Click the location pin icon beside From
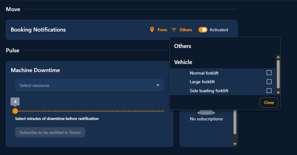Viewport: 297px width, 155px height. 152,30
